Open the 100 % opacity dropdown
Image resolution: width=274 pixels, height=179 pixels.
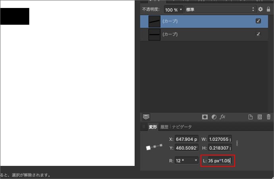[174, 9]
